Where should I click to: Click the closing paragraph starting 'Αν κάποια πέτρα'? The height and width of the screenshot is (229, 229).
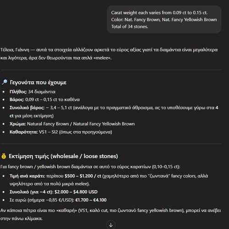[110, 214]
